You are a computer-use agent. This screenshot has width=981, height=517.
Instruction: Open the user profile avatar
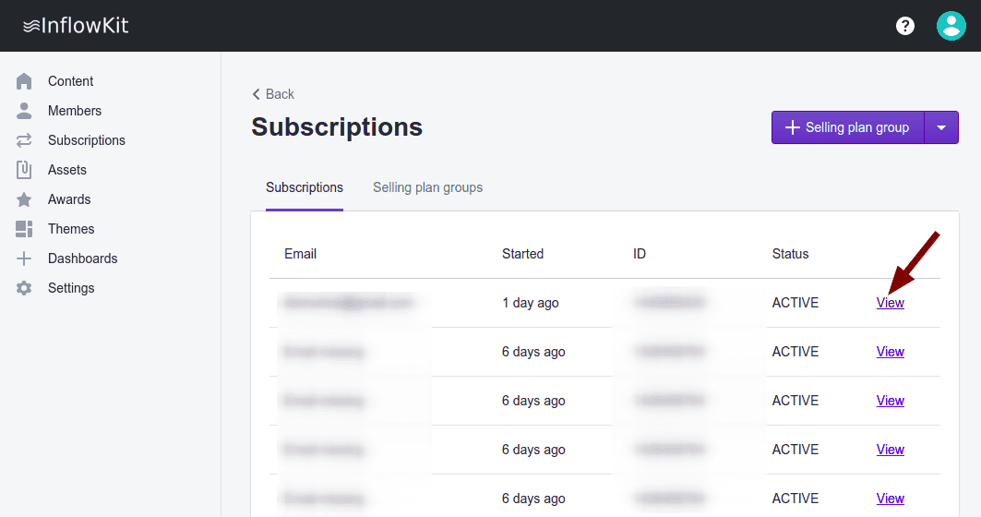pyautogui.click(x=951, y=26)
